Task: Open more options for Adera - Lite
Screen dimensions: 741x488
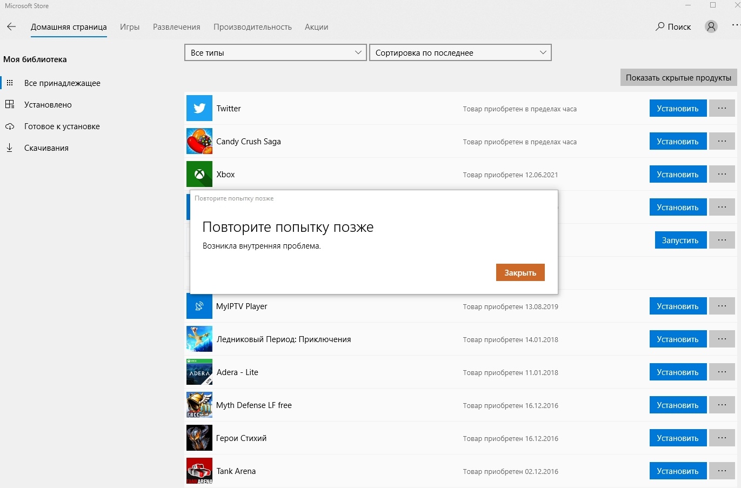Action: tap(722, 372)
